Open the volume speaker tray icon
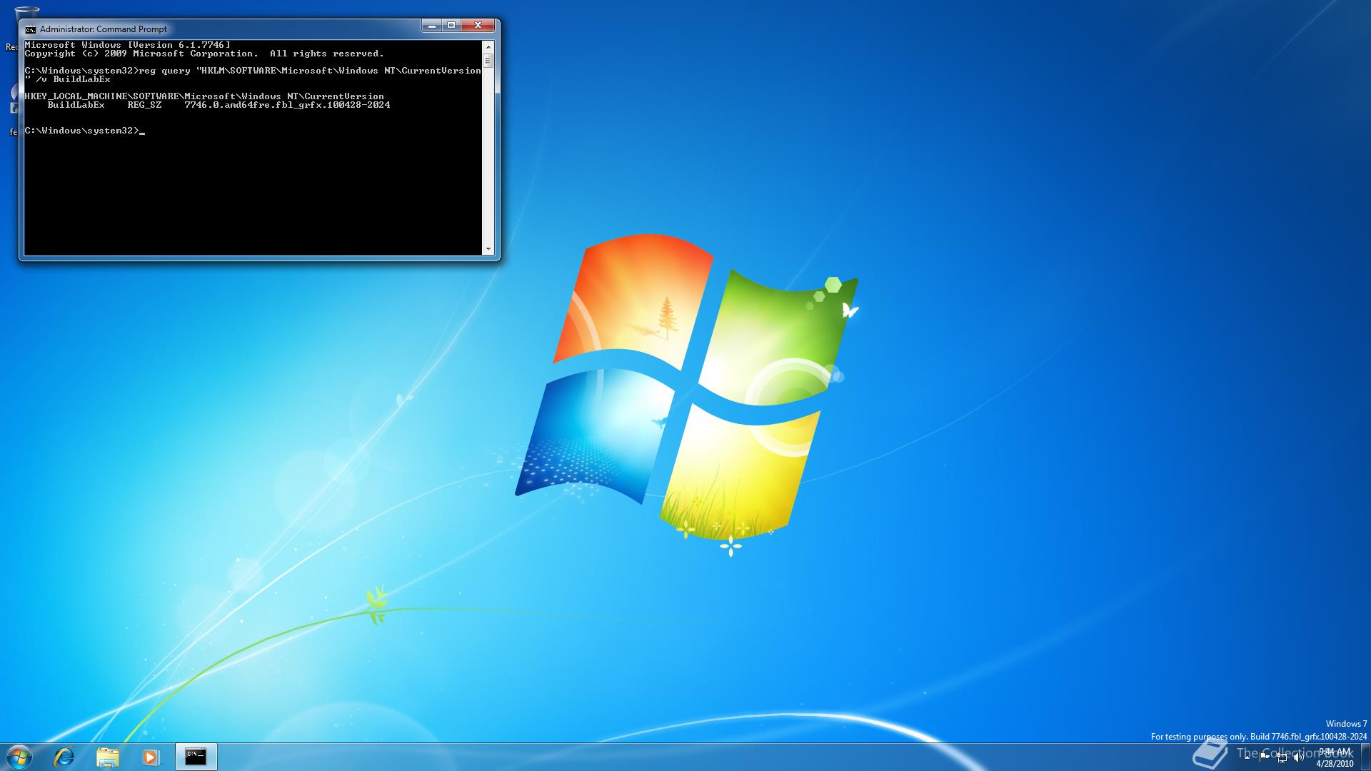 tap(1299, 757)
